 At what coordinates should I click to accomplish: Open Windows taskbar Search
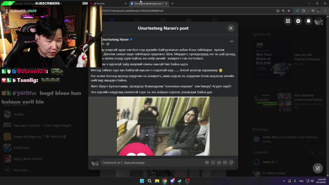click(149, 181)
